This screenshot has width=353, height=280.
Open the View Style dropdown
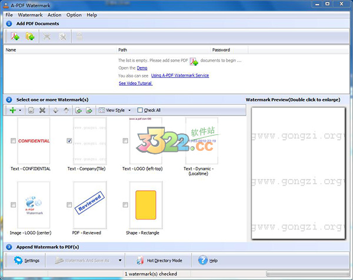[x=115, y=110]
